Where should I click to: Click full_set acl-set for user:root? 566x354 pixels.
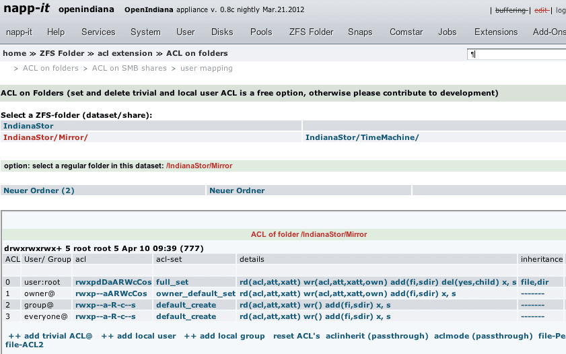(x=172, y=282)
